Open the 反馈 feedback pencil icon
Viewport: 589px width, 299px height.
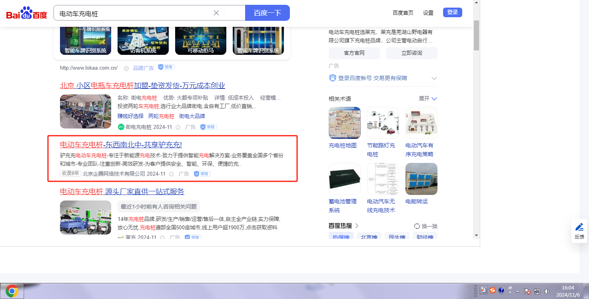(579, 227)
